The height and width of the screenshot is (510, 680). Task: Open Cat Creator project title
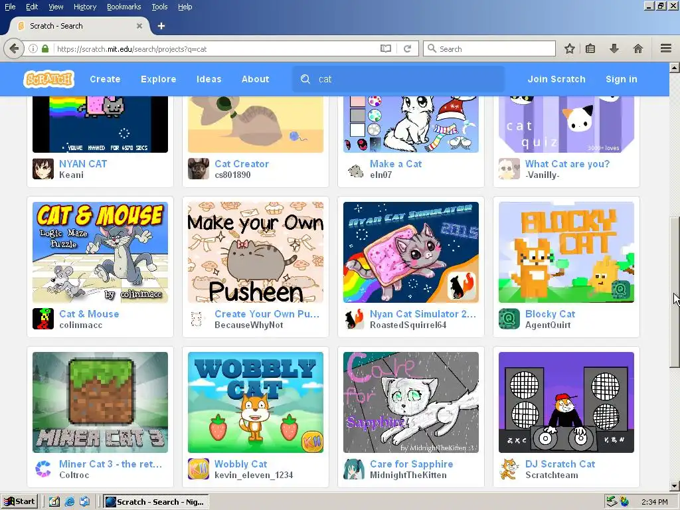point(242,164)
